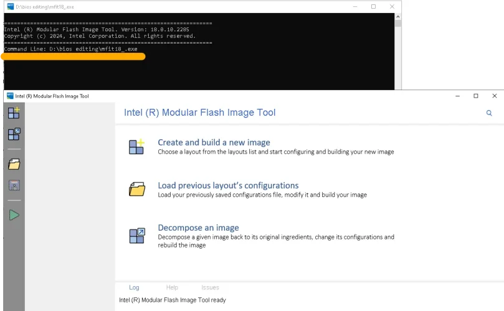Image resolution: width=504 pixels, height=311 pixels.
Task: Minimize the Modular Flash Image Tool window
Action: 457,96
